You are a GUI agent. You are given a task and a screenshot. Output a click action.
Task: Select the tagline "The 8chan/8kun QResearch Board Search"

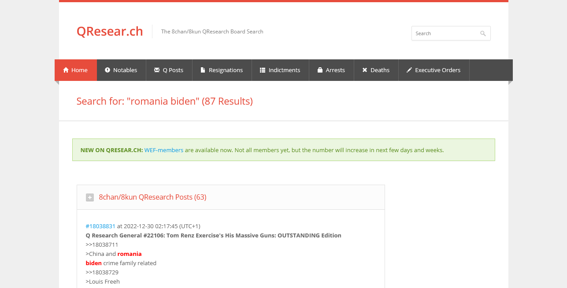[x=212, y=32]
